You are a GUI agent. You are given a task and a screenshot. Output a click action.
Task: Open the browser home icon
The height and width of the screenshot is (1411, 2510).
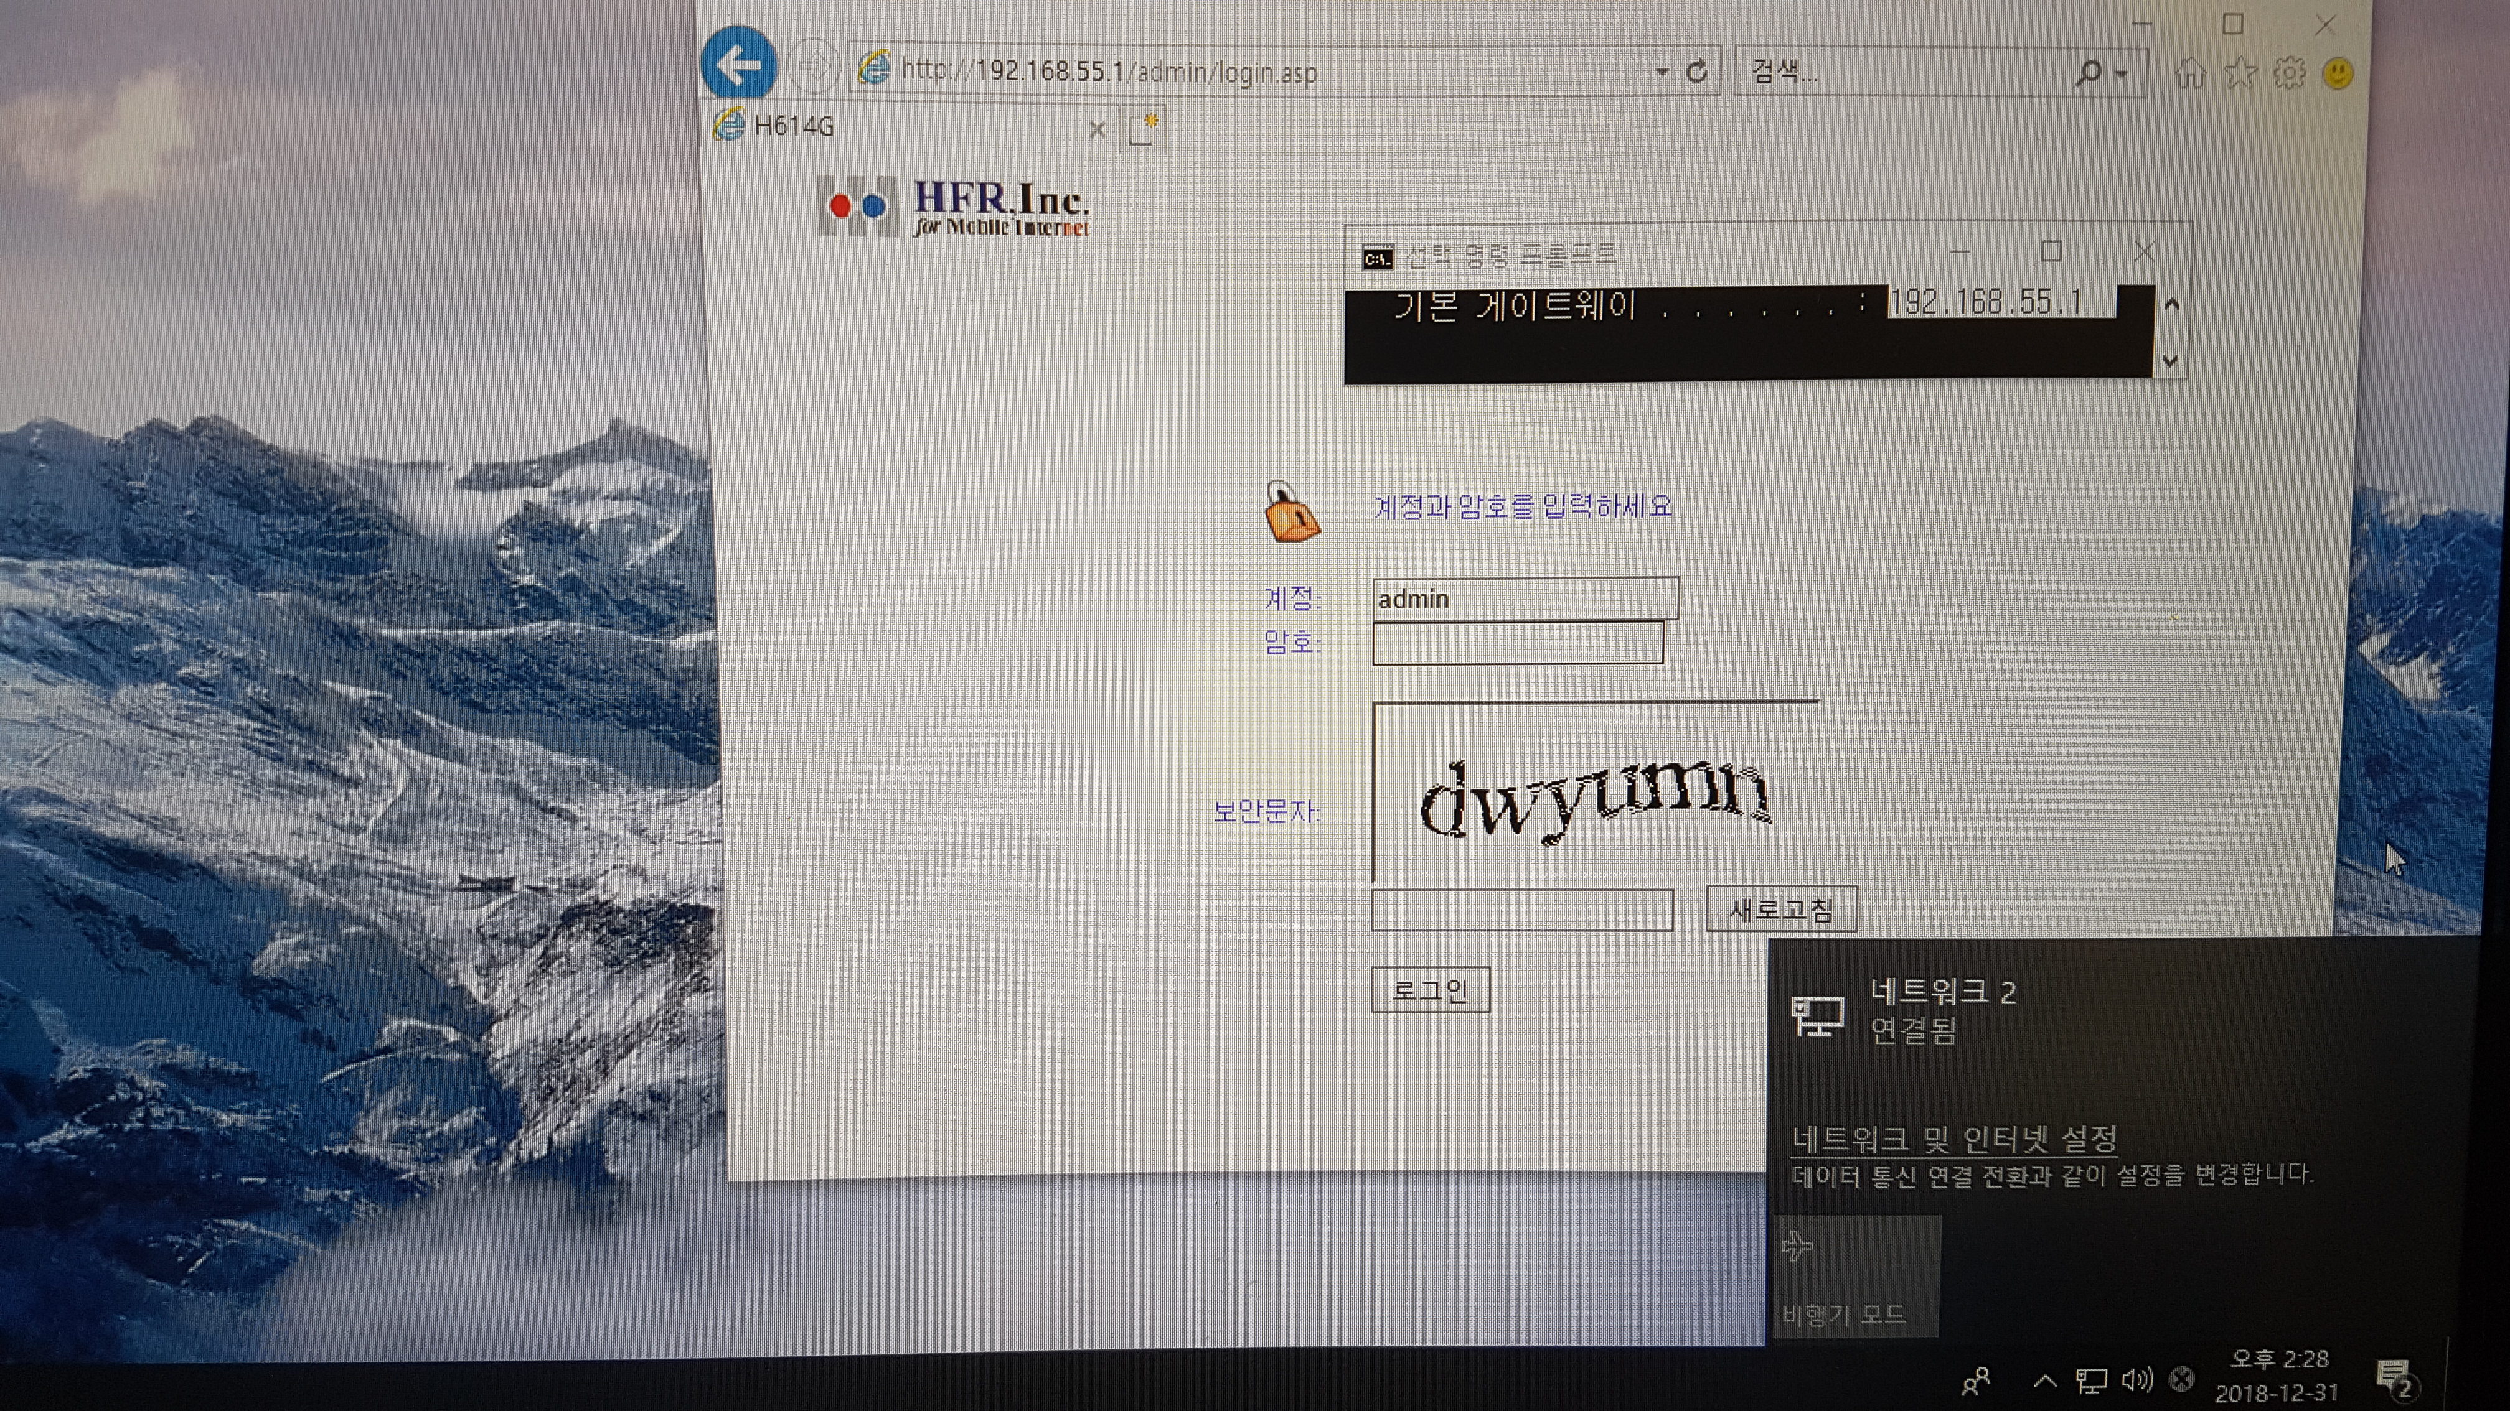point(2191,72)
